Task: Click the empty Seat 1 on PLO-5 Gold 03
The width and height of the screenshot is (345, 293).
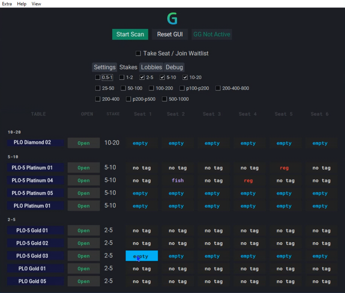Action: (141, 256)
